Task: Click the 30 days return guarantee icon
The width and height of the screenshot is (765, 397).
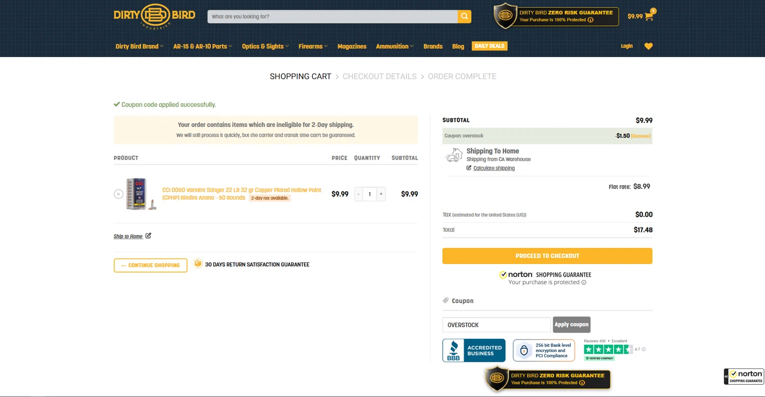Action: [198, 263]
